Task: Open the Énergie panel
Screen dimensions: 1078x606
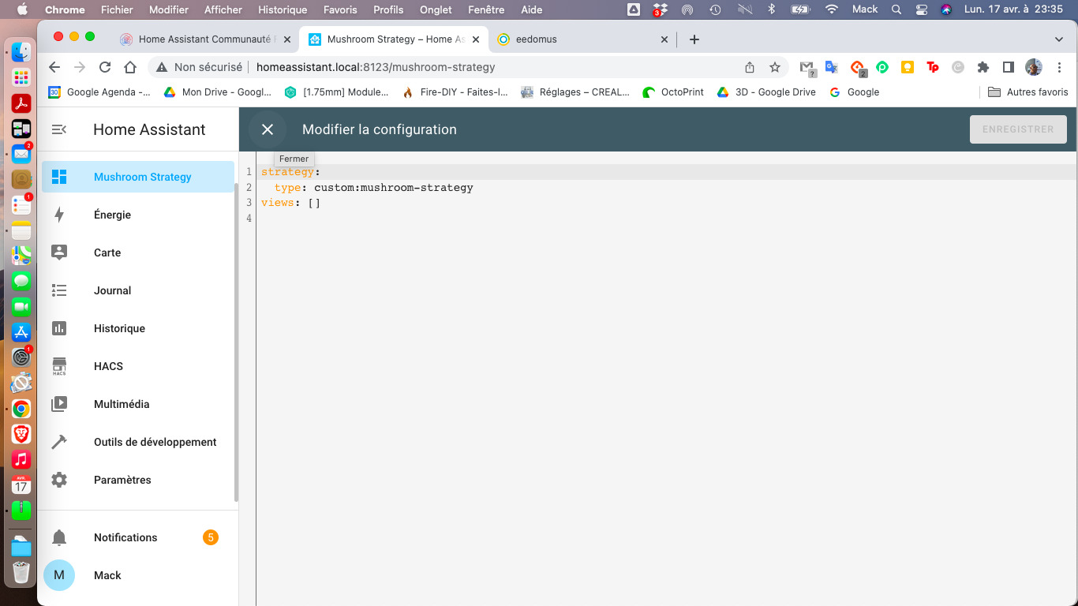Action: click(x=138, y=215)
